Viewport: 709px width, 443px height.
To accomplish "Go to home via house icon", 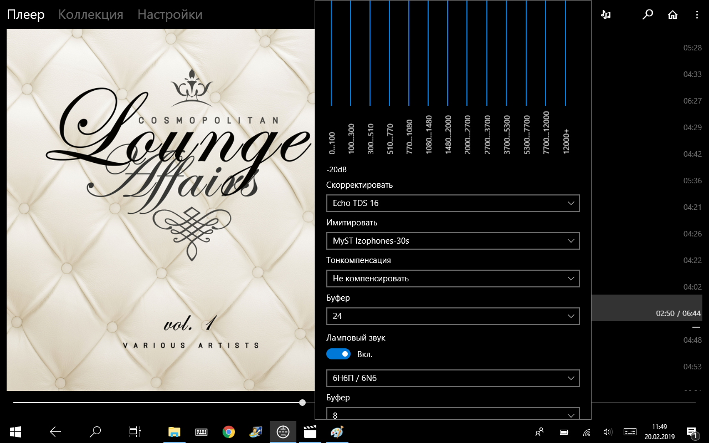I will (672, 15).
